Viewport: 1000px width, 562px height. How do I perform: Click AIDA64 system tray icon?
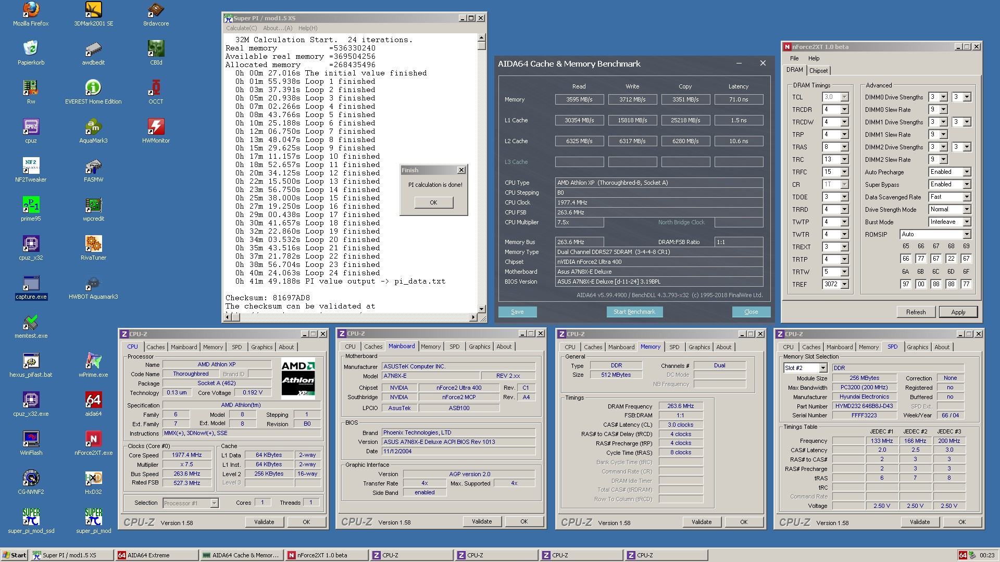(x=963, y=555)
